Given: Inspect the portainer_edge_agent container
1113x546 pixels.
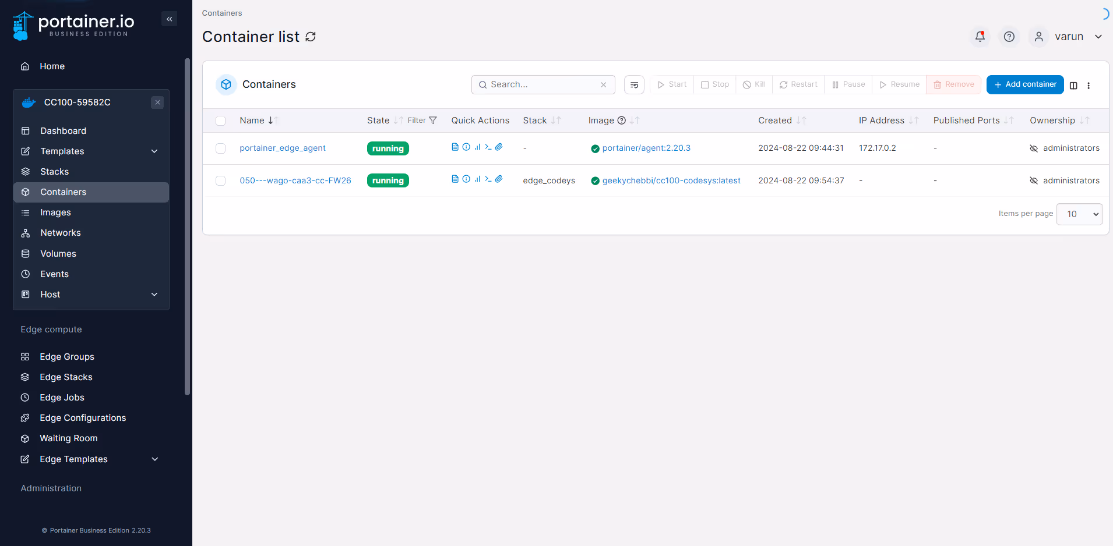Looking at the screenshot, I should coord(466,147).
